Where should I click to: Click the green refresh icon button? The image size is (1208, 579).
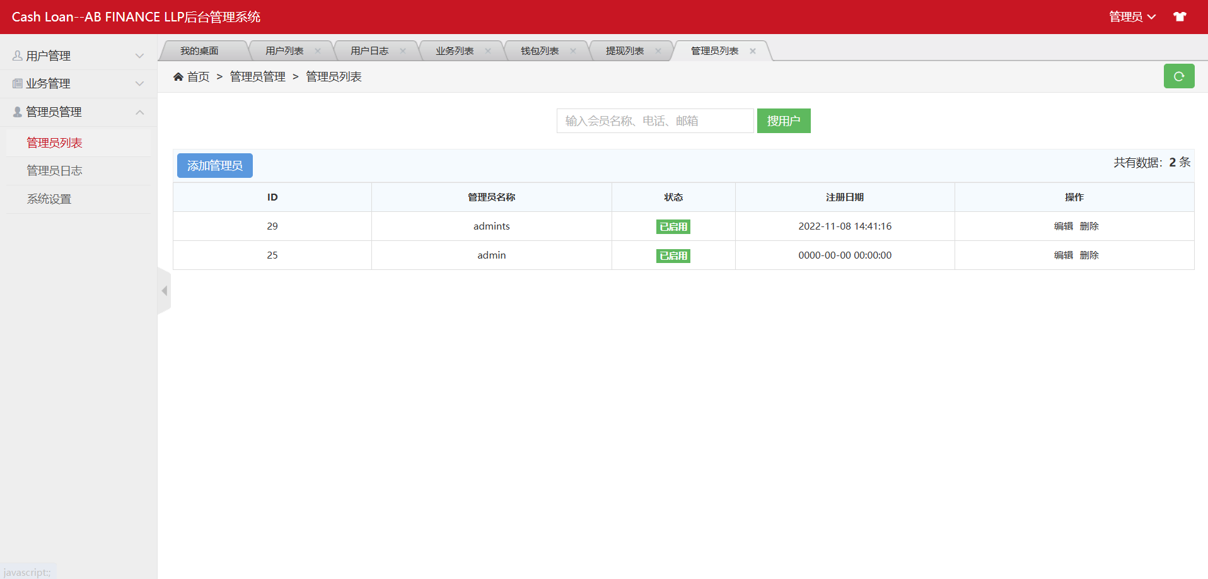click(1178, 76)
